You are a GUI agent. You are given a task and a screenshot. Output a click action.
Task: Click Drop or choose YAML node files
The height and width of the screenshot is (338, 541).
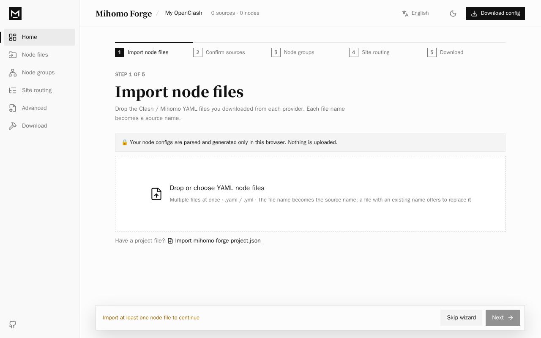[217, 188]
